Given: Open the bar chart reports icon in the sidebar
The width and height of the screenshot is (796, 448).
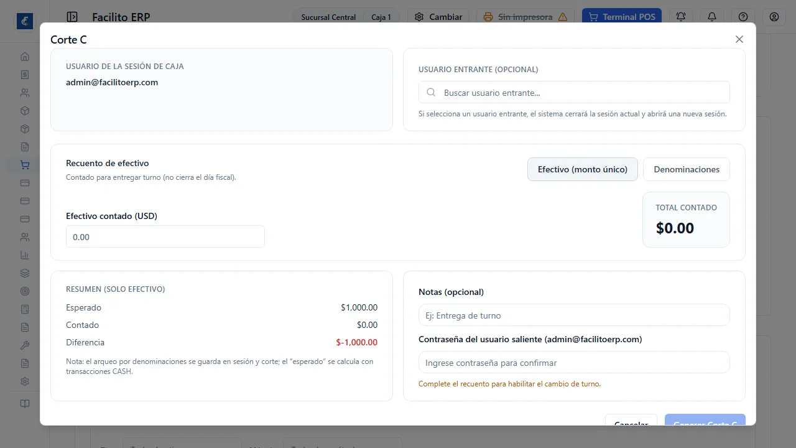Looking at the screenshot, I should 25,255.
